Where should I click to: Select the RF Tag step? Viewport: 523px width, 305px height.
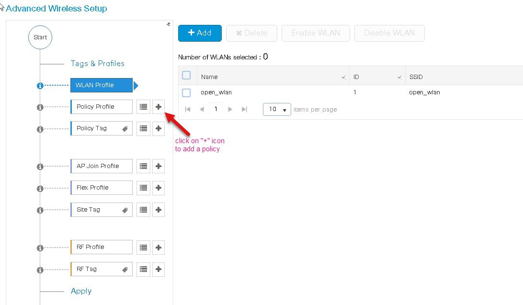click(x=102, y=269)
